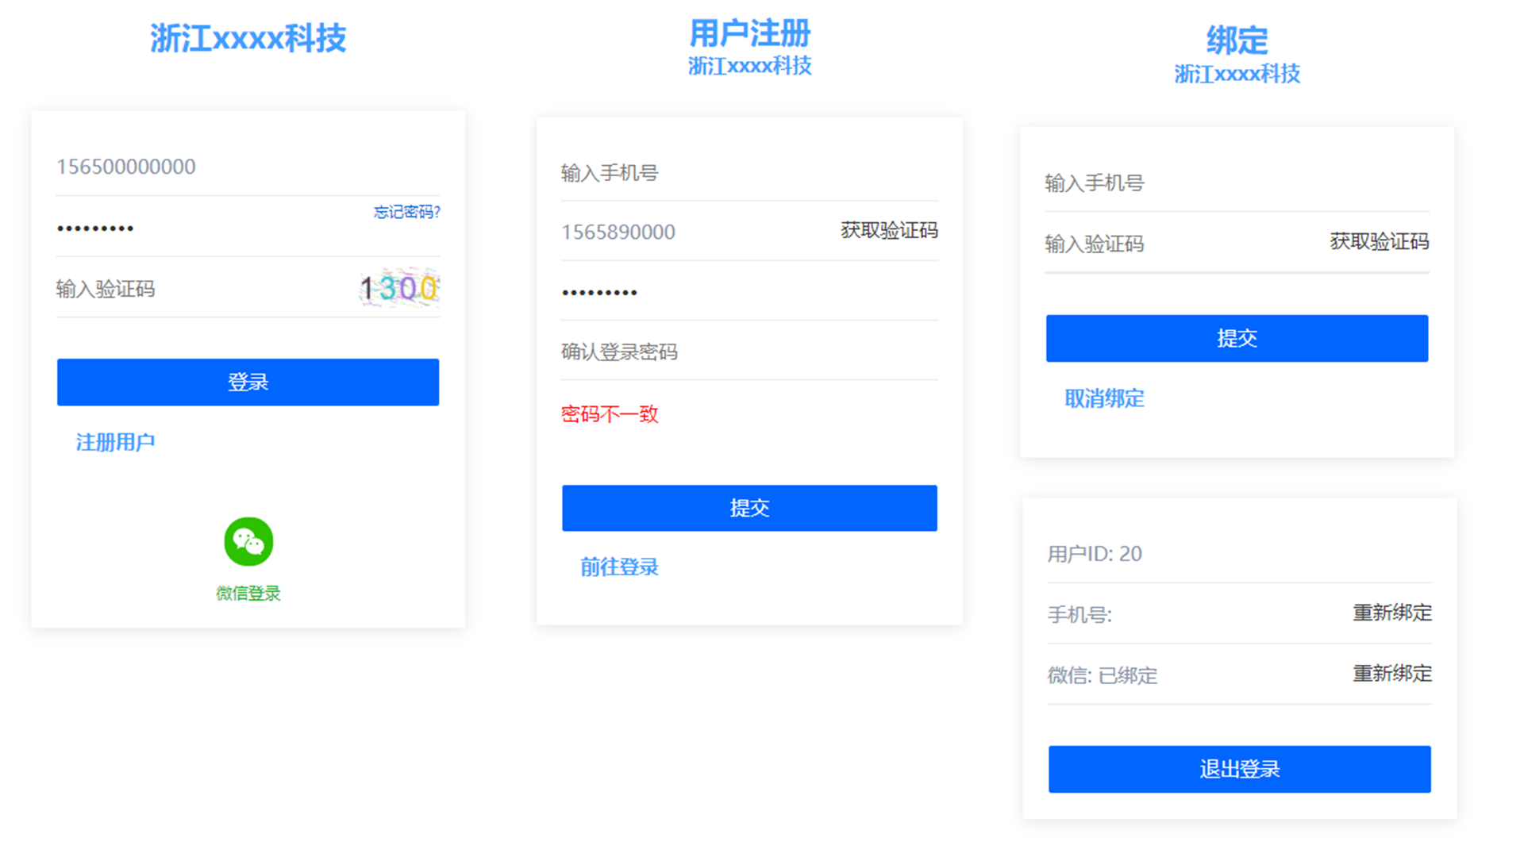1524x857 pixels.
Task: Click the green WeChat login icon
Action: (248, 542)
